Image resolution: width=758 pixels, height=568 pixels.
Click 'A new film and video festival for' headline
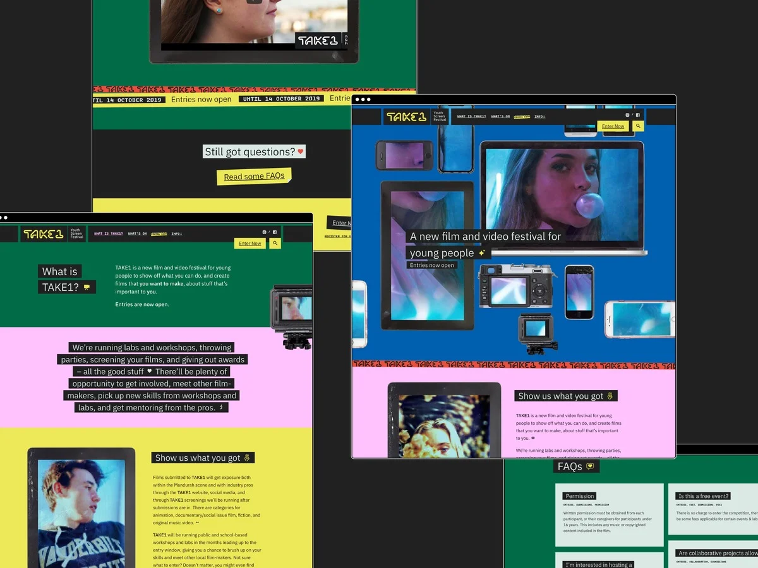[x=485, y=237]
